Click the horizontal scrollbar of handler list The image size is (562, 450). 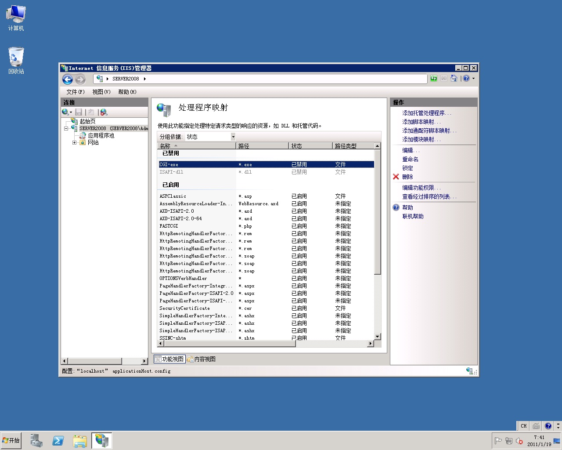tap(230, 344)
